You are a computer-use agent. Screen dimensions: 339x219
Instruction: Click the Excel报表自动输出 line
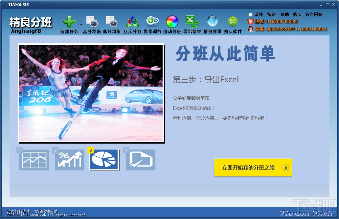pos(194,108)
